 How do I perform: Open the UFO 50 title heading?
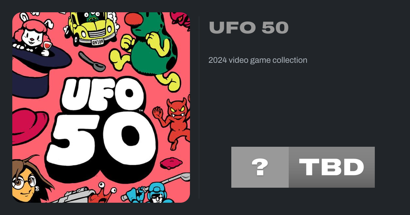click(x=249, y=28)
